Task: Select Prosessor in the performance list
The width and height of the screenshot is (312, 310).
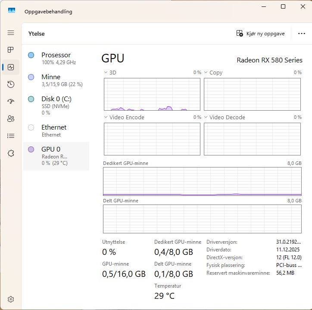Action: click(x=56, y=58)
